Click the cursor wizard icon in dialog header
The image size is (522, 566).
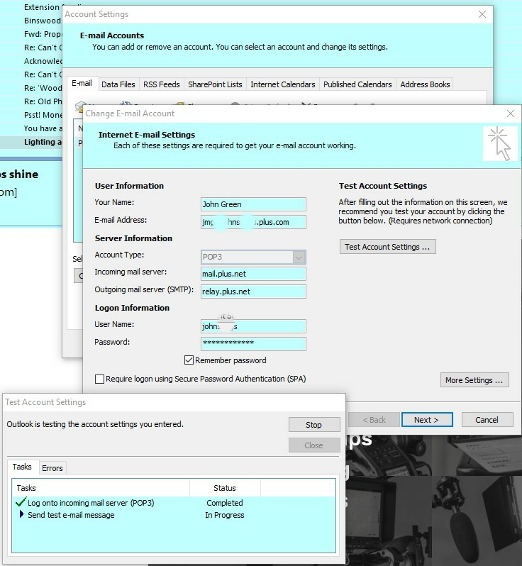500,143
